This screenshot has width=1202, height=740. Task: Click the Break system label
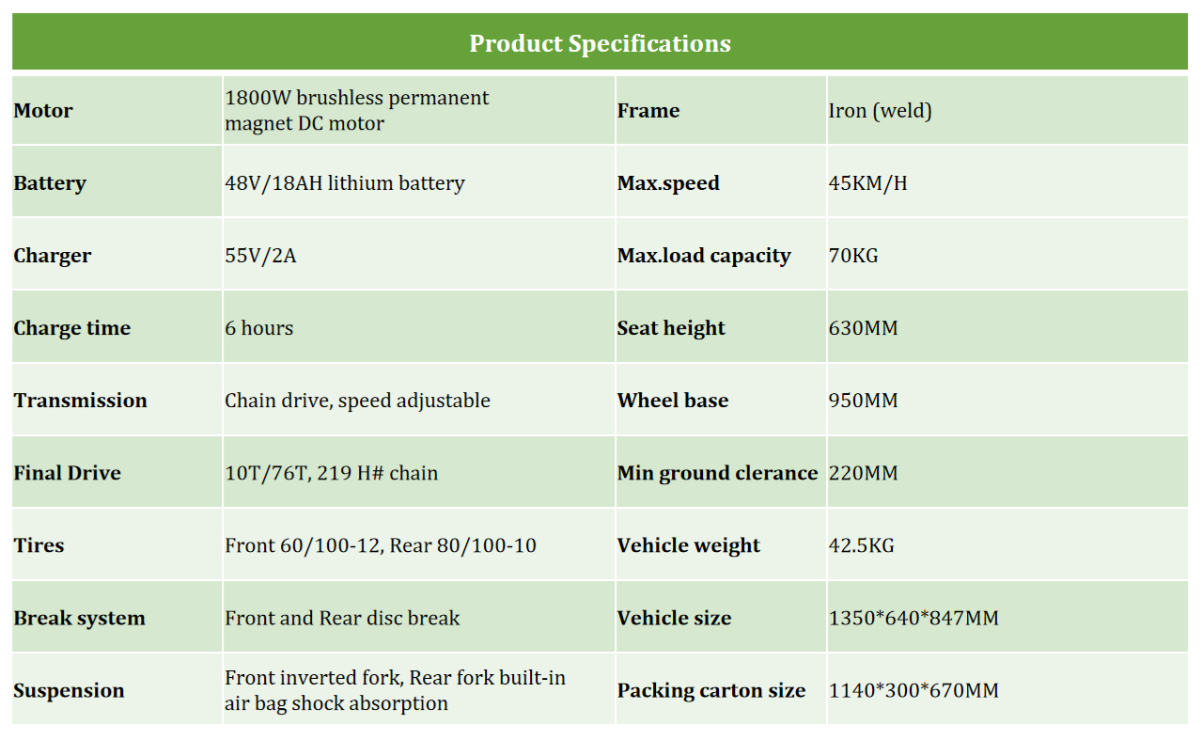click(80, 619)
